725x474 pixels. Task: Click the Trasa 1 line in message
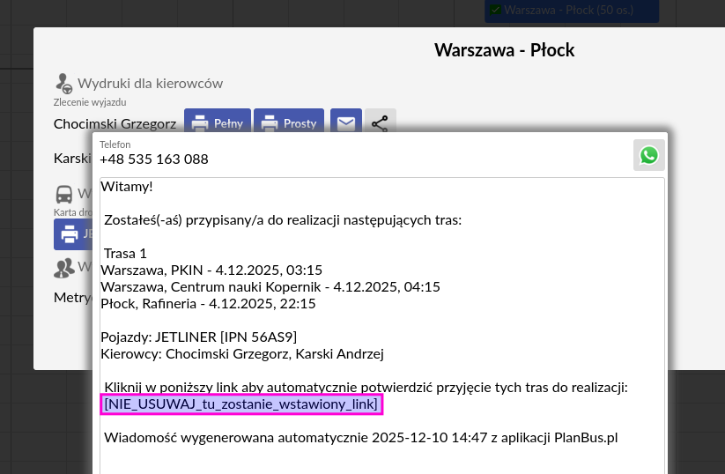[125, 253]
